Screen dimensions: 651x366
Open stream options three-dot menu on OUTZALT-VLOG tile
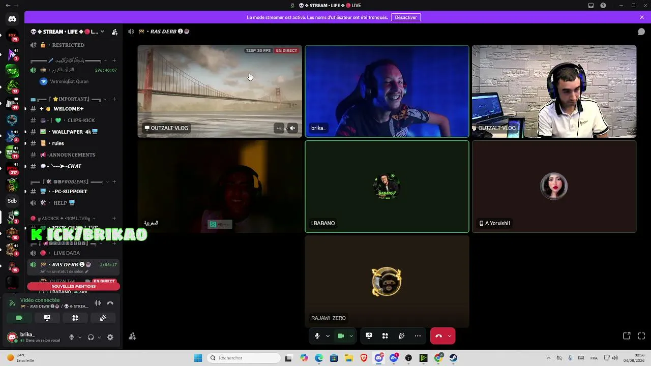click(279, 128)
